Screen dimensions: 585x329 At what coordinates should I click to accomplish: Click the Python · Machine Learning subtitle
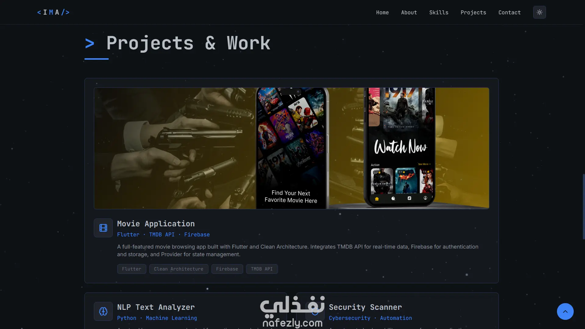[x=157, y=318]
